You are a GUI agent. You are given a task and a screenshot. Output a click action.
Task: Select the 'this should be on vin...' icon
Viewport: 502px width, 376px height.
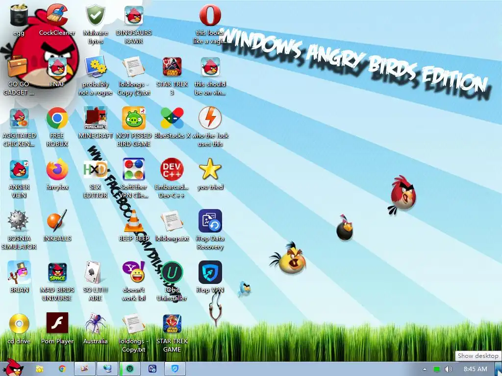(x=210, y=67)
